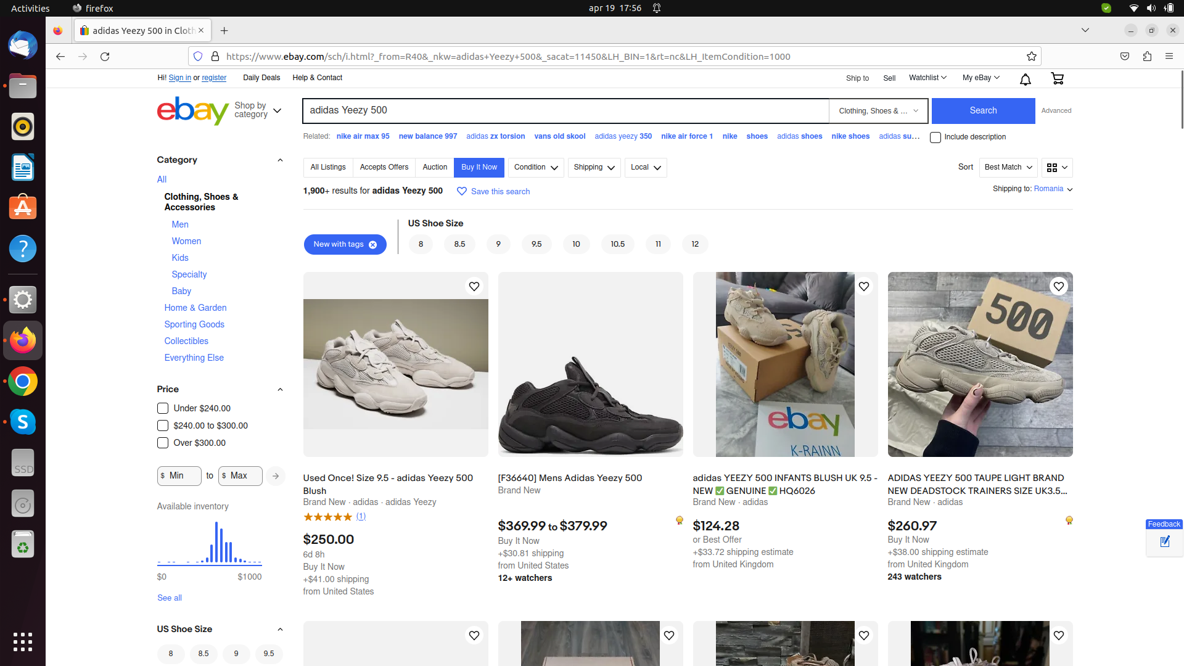
Task: Click the Search button
Action: click(x=982, y=110)
